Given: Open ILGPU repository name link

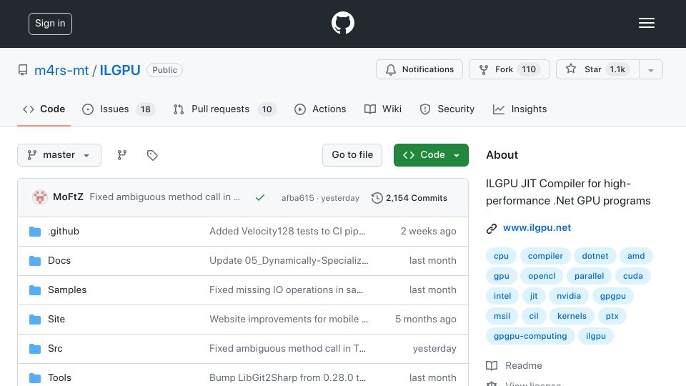Looking at the screenshot, I should pos(120,70).
